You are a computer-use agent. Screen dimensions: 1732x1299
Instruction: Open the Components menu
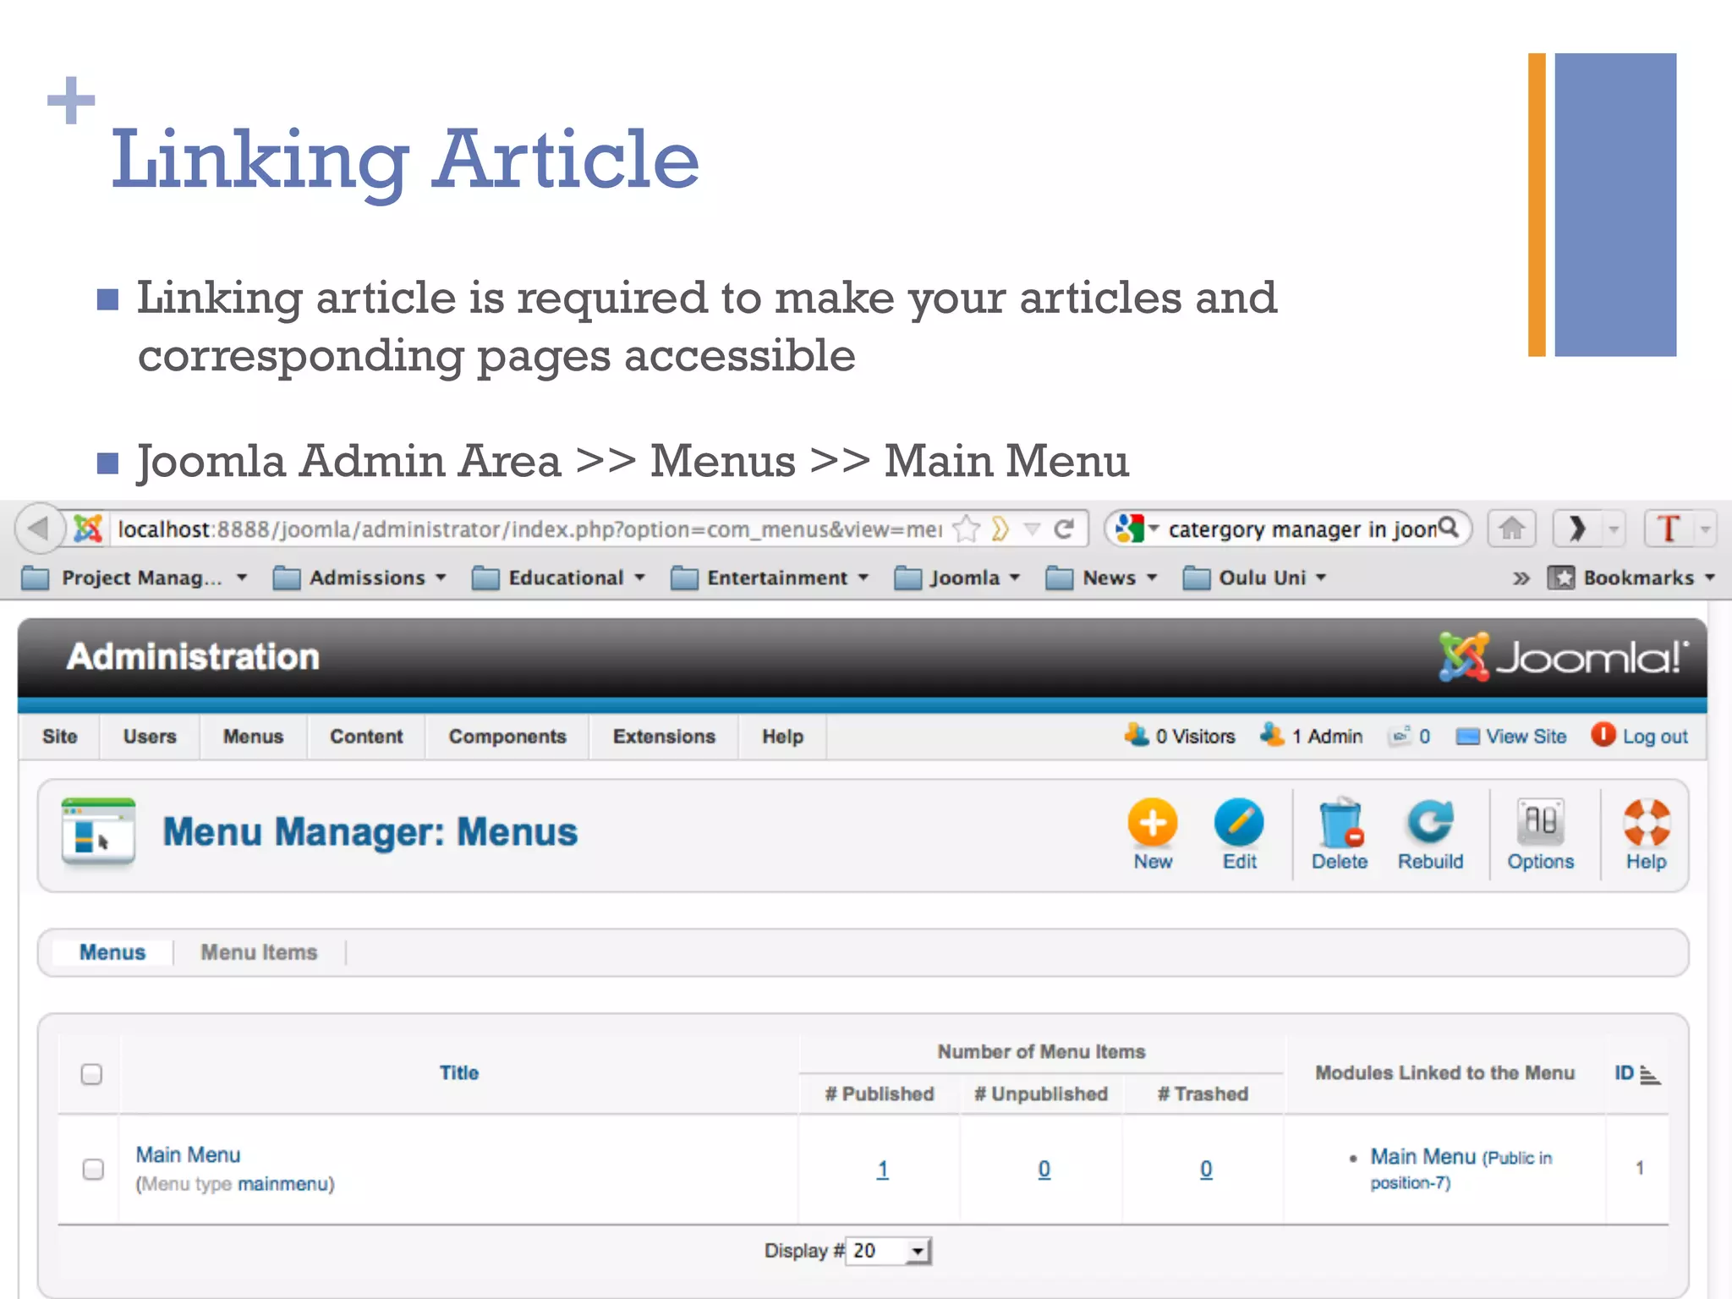click(507, 737)
